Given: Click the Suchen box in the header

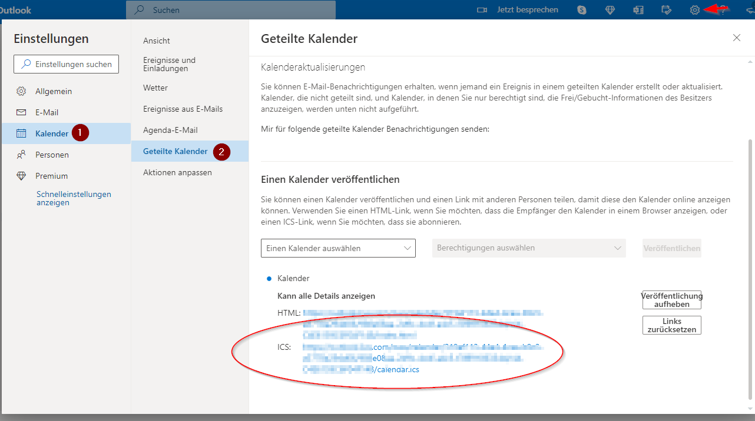Looking at the screenshot, I should (x=231, y=10).
